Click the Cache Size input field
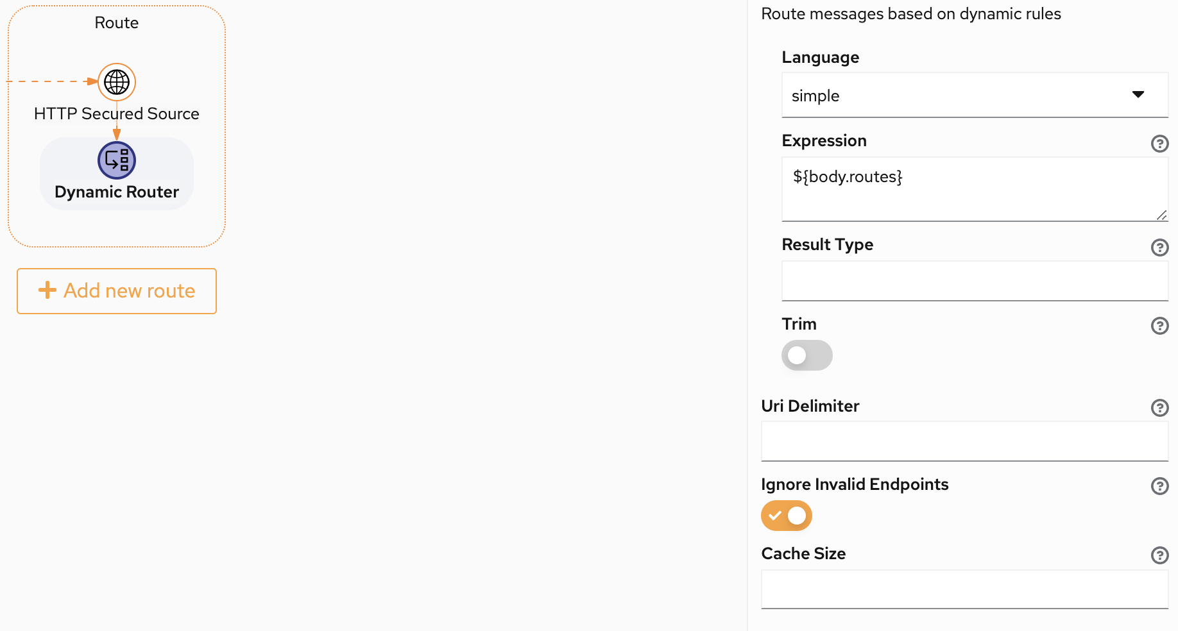This screenshot has width=1178, height=631. (964, 589)
